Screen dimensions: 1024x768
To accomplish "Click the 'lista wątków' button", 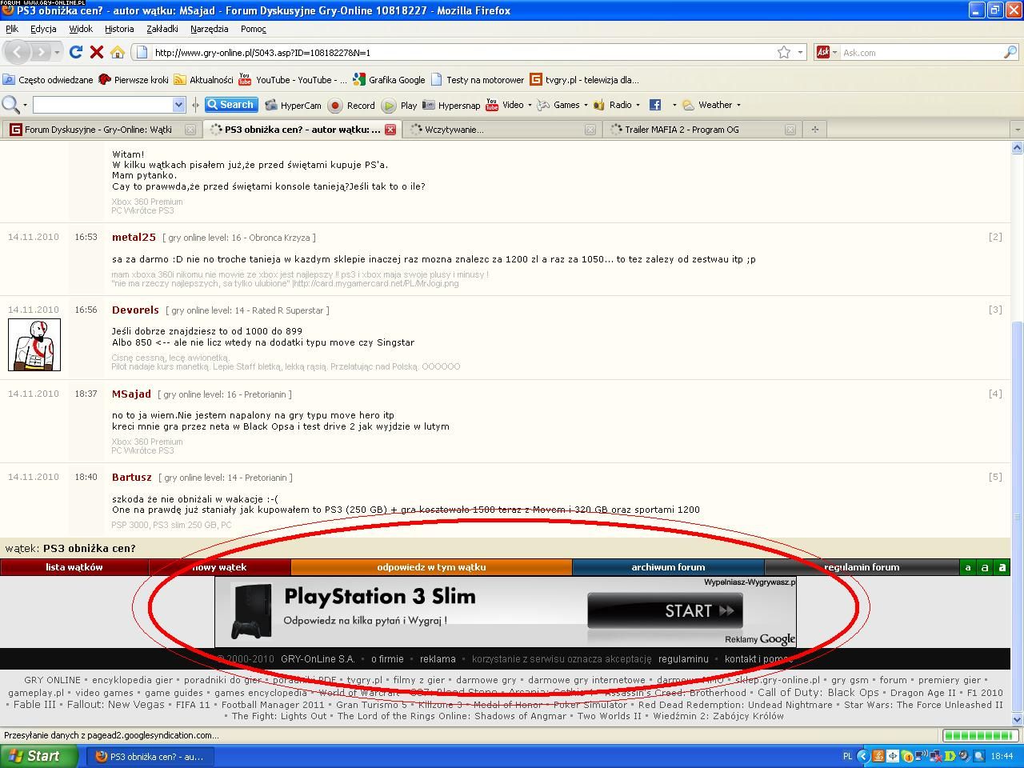I will click(74, 567).
